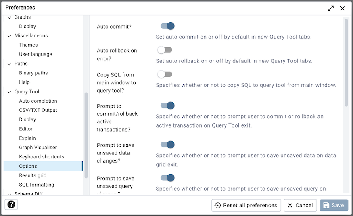Click the options panel vertical scrollbar
This screenshot has height=216, width=353.
(346, 62)
